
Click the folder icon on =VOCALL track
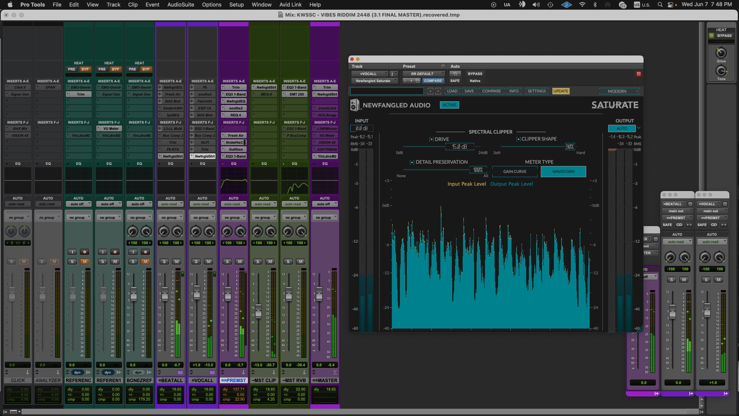(212, 372)
